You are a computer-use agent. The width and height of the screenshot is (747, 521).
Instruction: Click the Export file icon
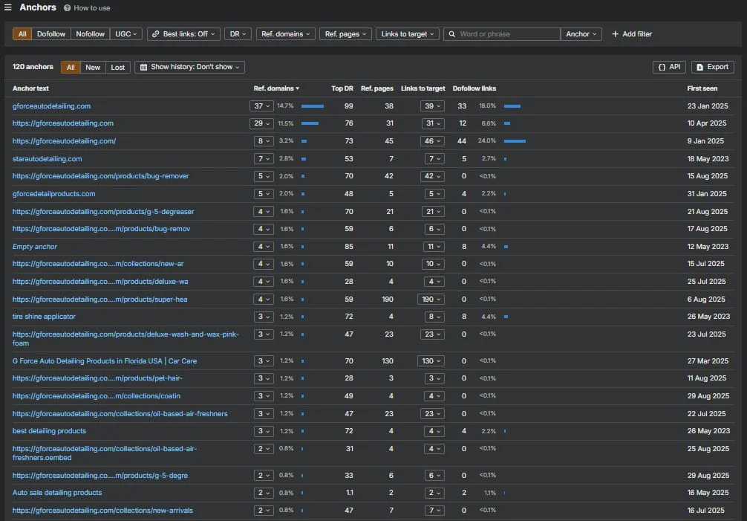pyautogui.click(x=699, y=67)
